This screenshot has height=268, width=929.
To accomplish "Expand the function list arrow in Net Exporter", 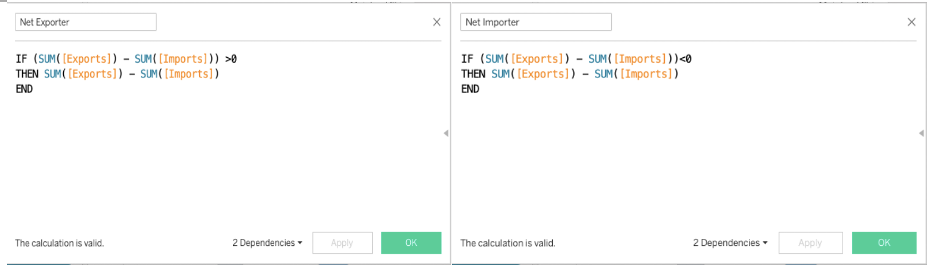I will click(x=445, y=133).
